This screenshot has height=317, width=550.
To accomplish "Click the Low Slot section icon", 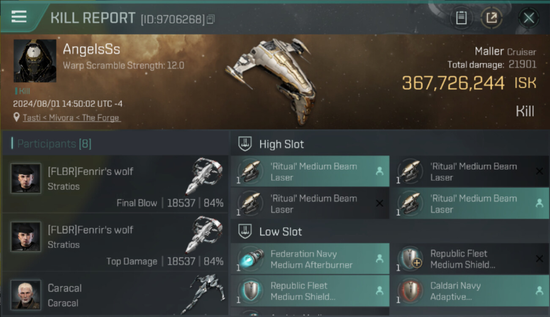I will pos(245,232).
